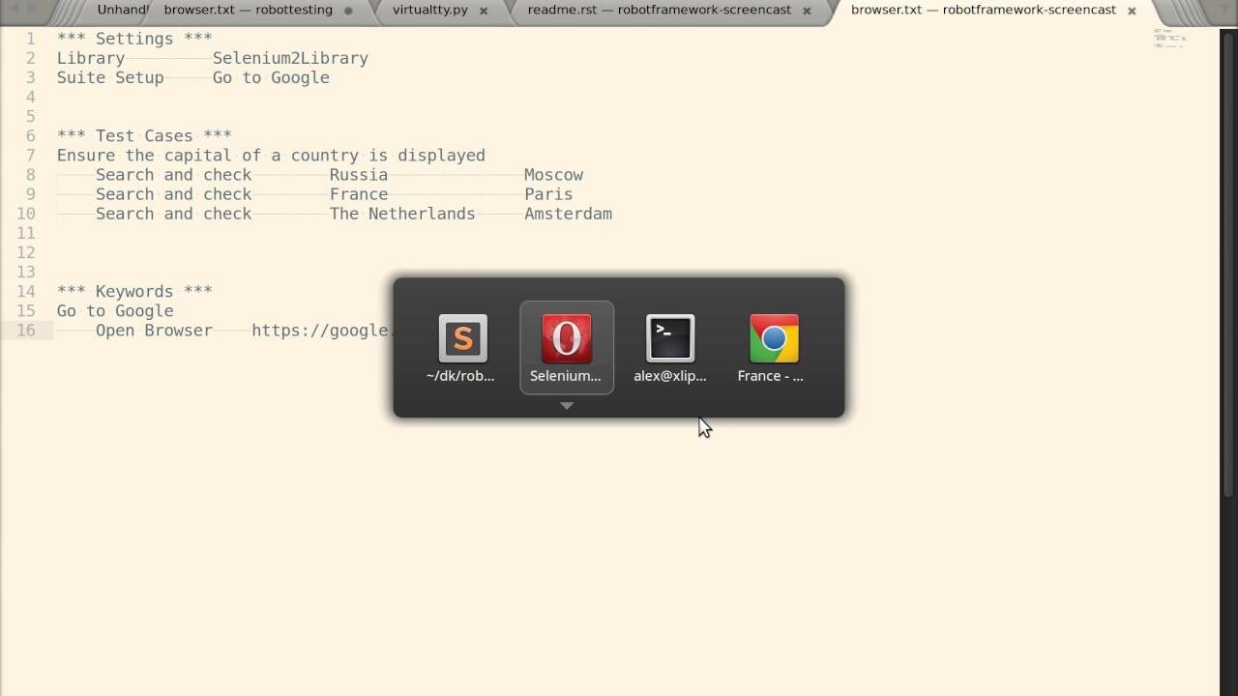Viewport: 1238px width, 696px height.
Task: Click the text "Suite Setup"
Action: click(x=110, y=77)
